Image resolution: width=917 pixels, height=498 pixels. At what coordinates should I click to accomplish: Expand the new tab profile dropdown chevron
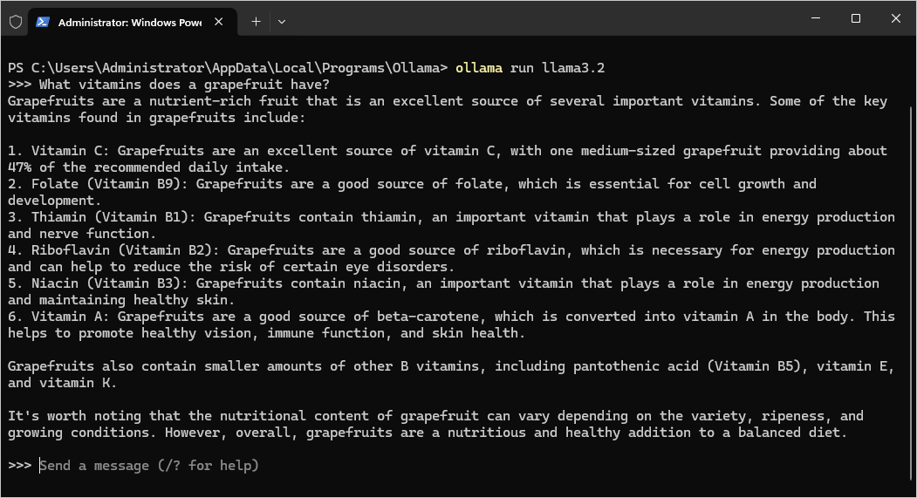[282, 22]
